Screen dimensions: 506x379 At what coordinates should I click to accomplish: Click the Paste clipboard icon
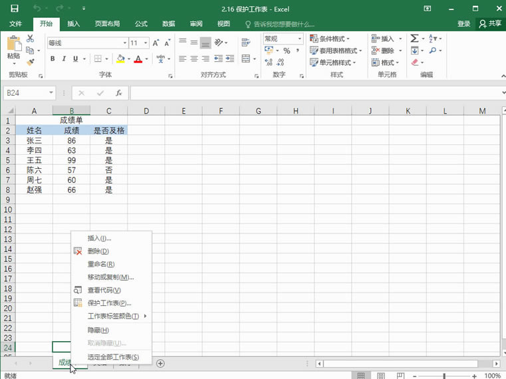tap(14, 44)
